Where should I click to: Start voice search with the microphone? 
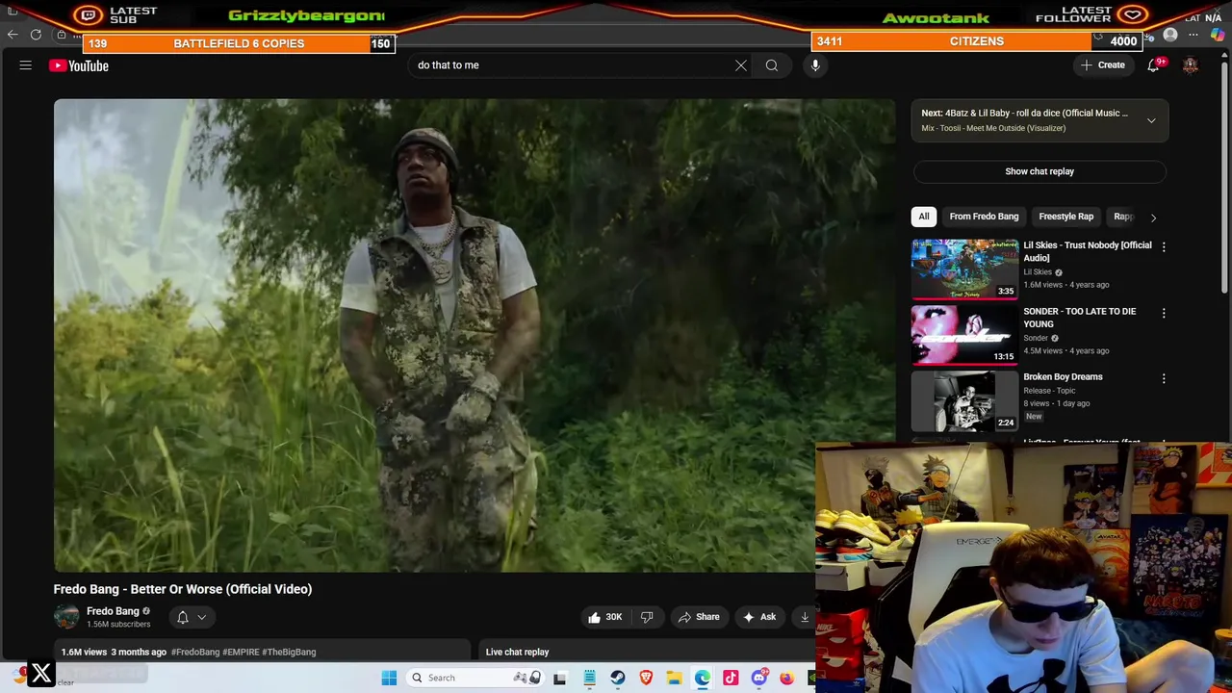(x=815, y=65)
